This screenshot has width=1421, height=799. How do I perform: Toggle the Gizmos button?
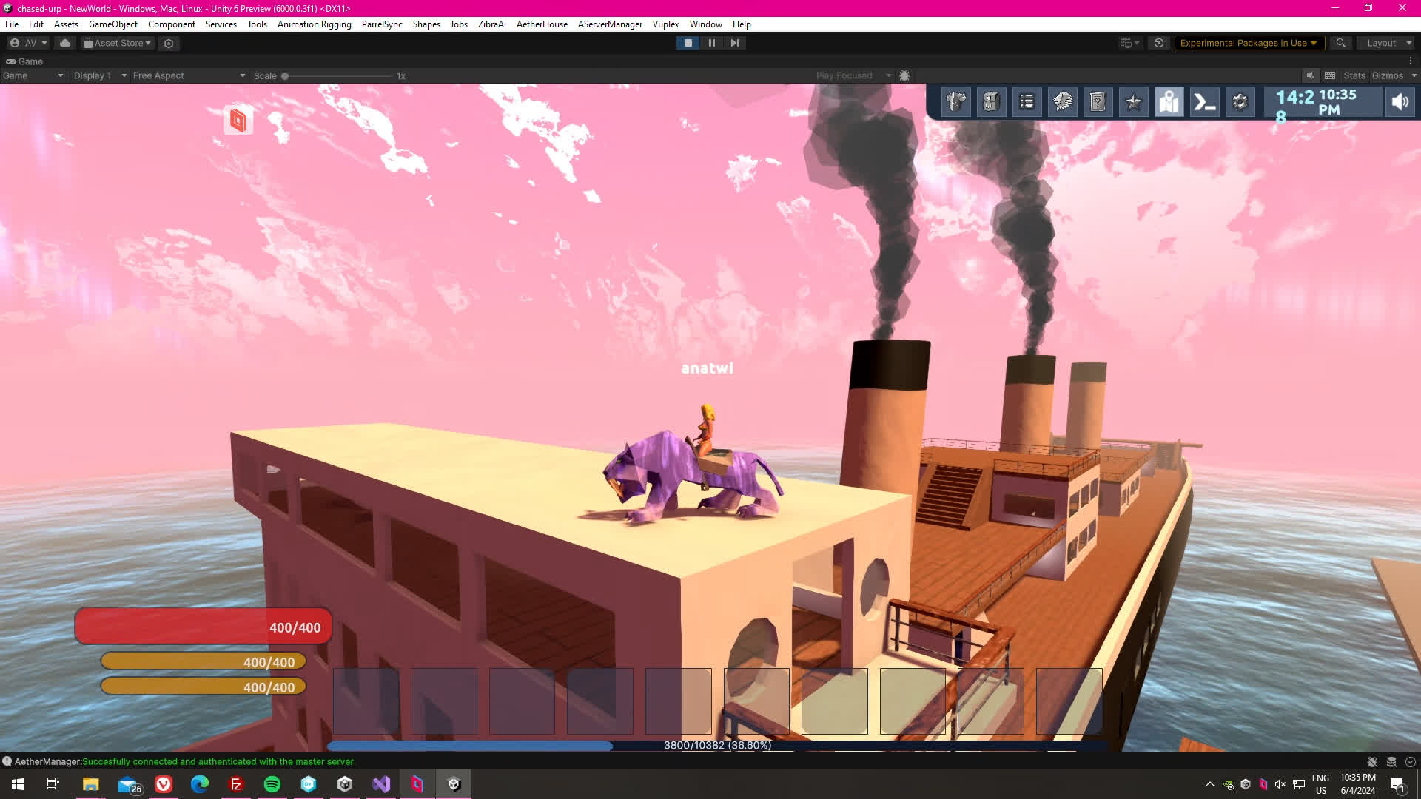pos(1387,75)
